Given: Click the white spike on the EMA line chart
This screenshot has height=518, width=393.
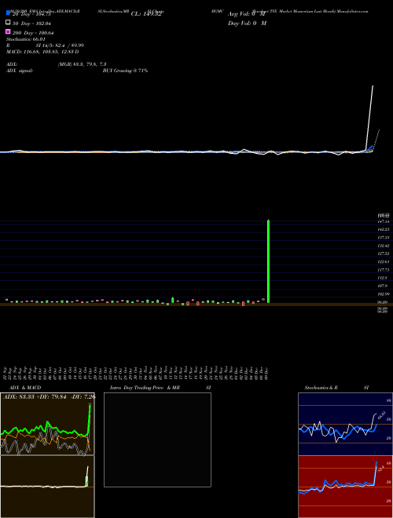Looking at the screenshot, I should click(x=369, y=118).
